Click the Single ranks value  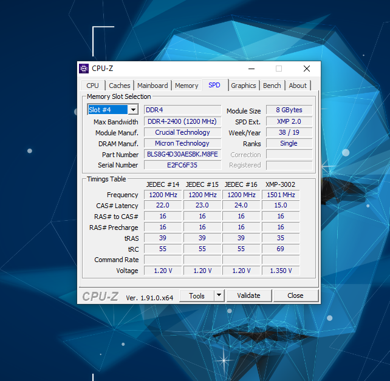[289, 143]
